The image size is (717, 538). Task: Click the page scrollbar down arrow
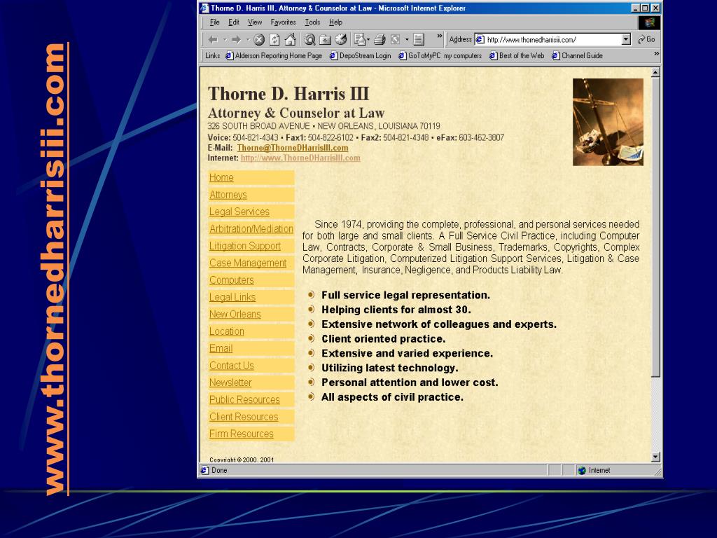click(x=655, y=457)
